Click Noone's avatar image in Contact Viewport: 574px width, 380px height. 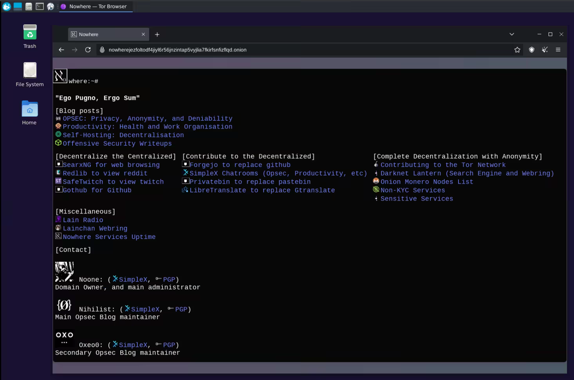click(x=64, y=271)
